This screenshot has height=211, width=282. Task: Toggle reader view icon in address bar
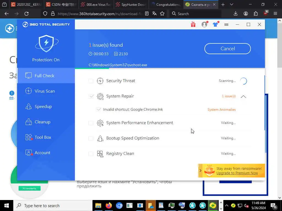click(147, 14)
